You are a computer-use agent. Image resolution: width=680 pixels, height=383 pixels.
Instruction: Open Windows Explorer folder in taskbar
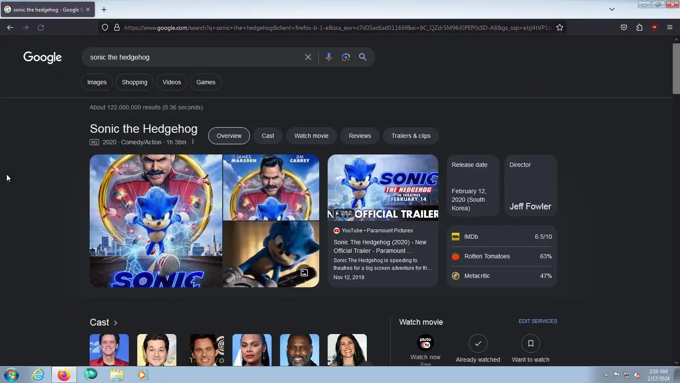[x=117, y=375]
